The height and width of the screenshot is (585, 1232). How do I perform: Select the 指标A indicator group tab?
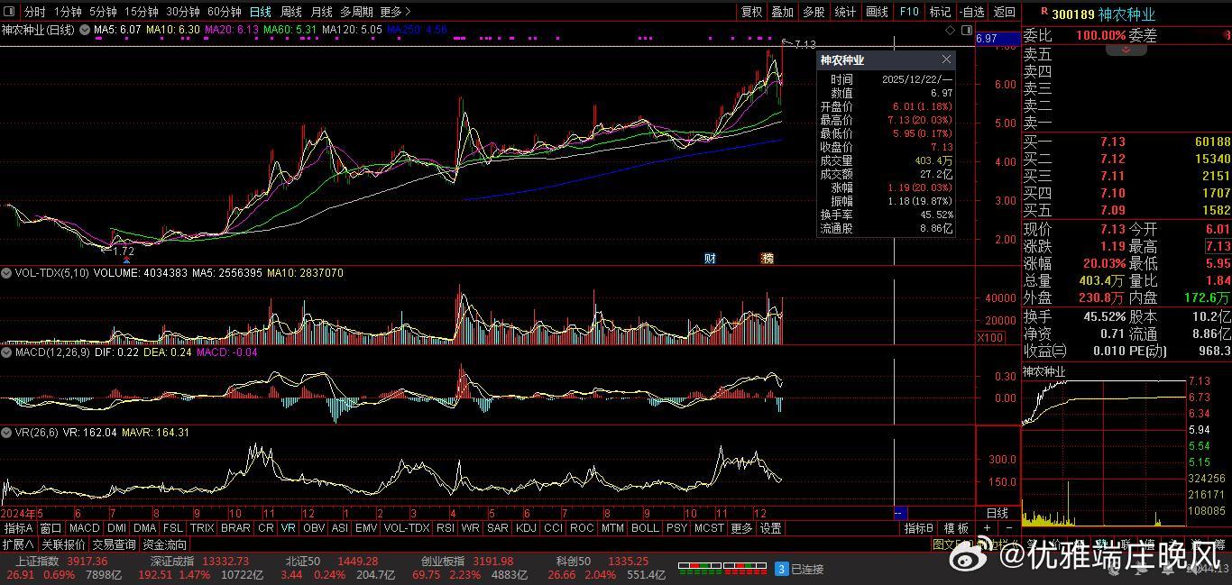click(19, 528)
